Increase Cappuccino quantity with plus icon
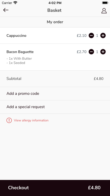This screenshot has height=196, width=110. [x=103, y=36]
